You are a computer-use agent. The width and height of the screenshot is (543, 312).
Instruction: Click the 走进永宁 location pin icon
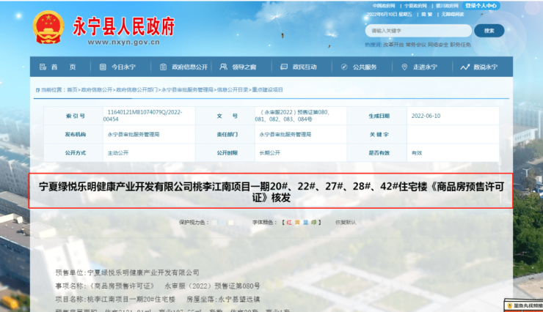[x=404, y=67]
